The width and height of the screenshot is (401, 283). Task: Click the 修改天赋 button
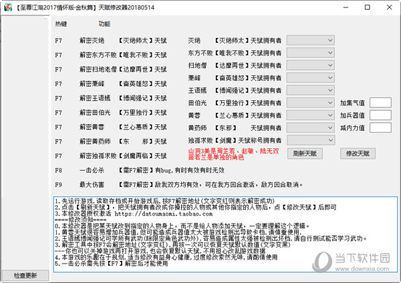pyautogui.click(x=358, y=154)
